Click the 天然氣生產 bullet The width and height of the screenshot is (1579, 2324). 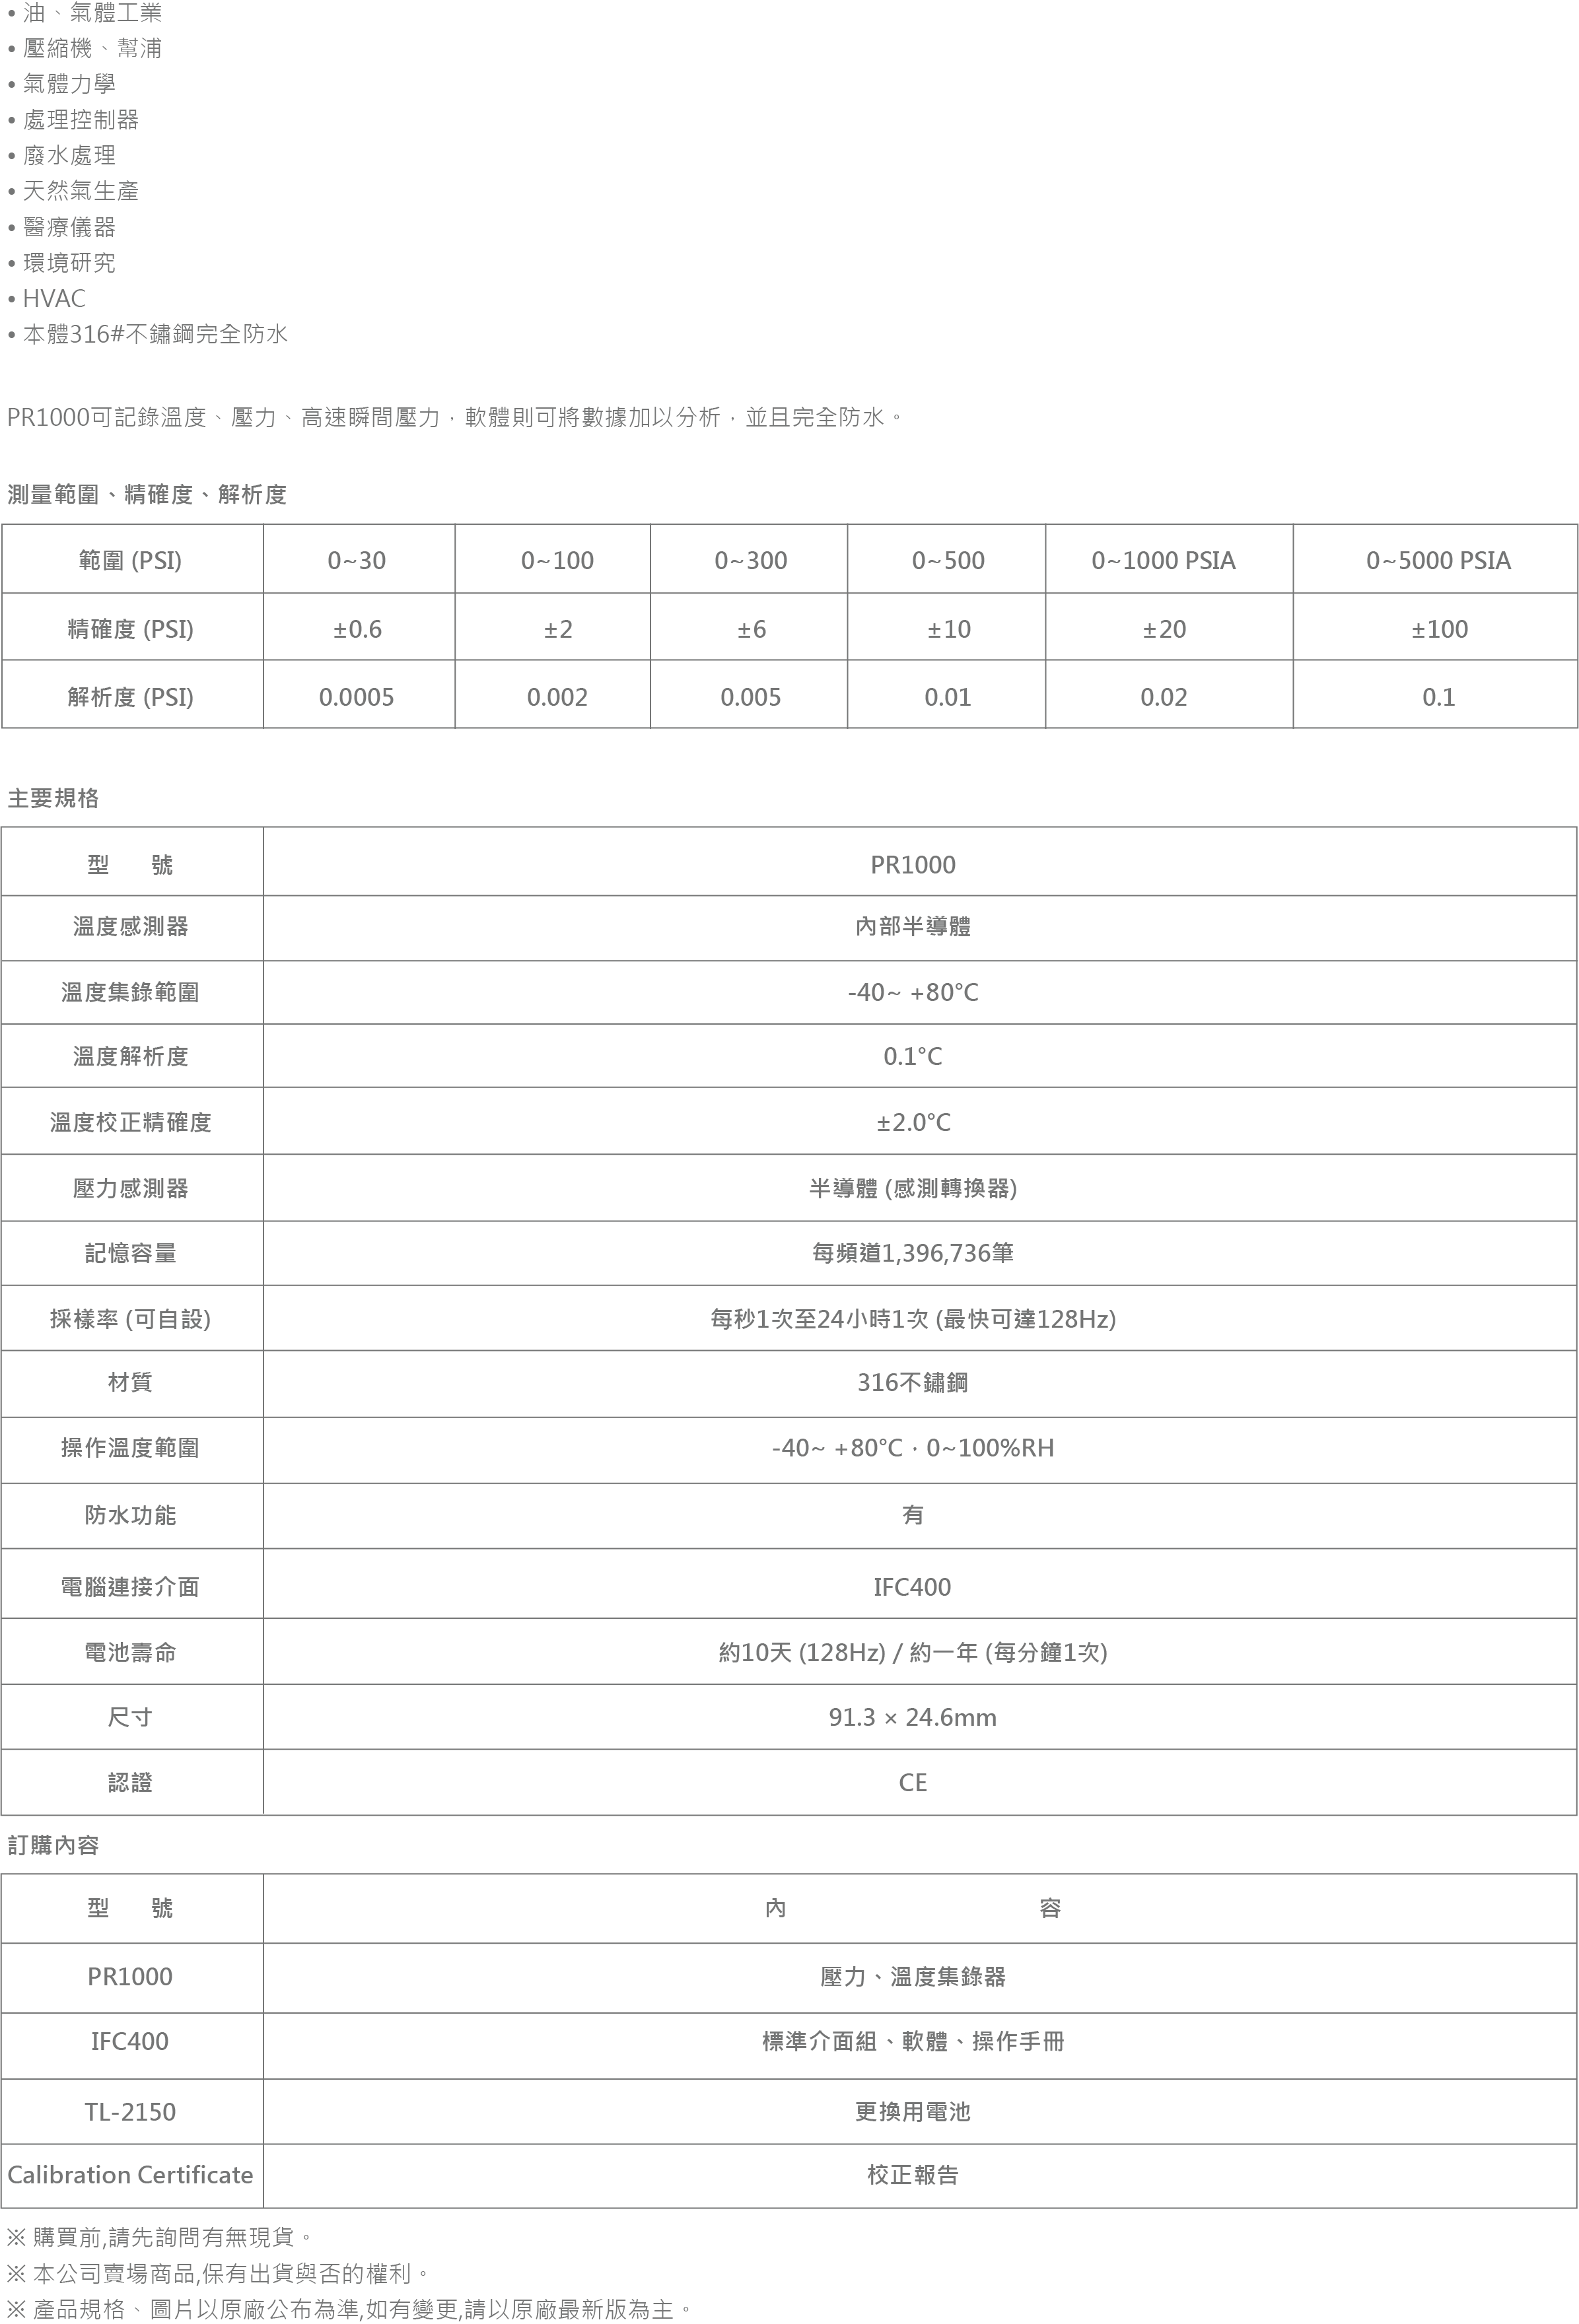point(81,191)
